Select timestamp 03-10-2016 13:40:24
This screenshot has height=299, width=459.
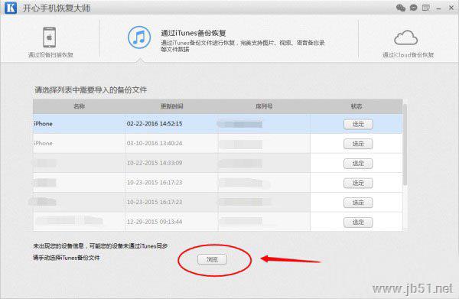click(155, 143)
